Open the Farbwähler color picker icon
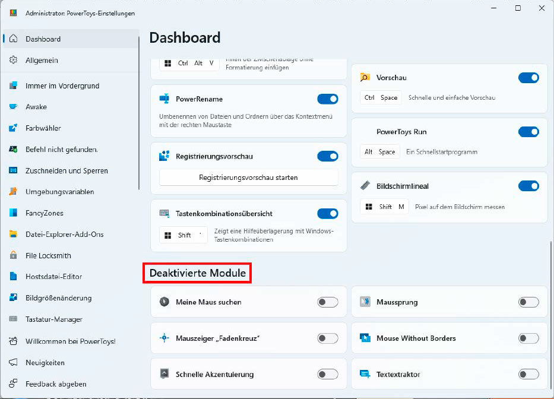This screenshot has height=399, width=554. pyautogui.click(x=13, y=128)
